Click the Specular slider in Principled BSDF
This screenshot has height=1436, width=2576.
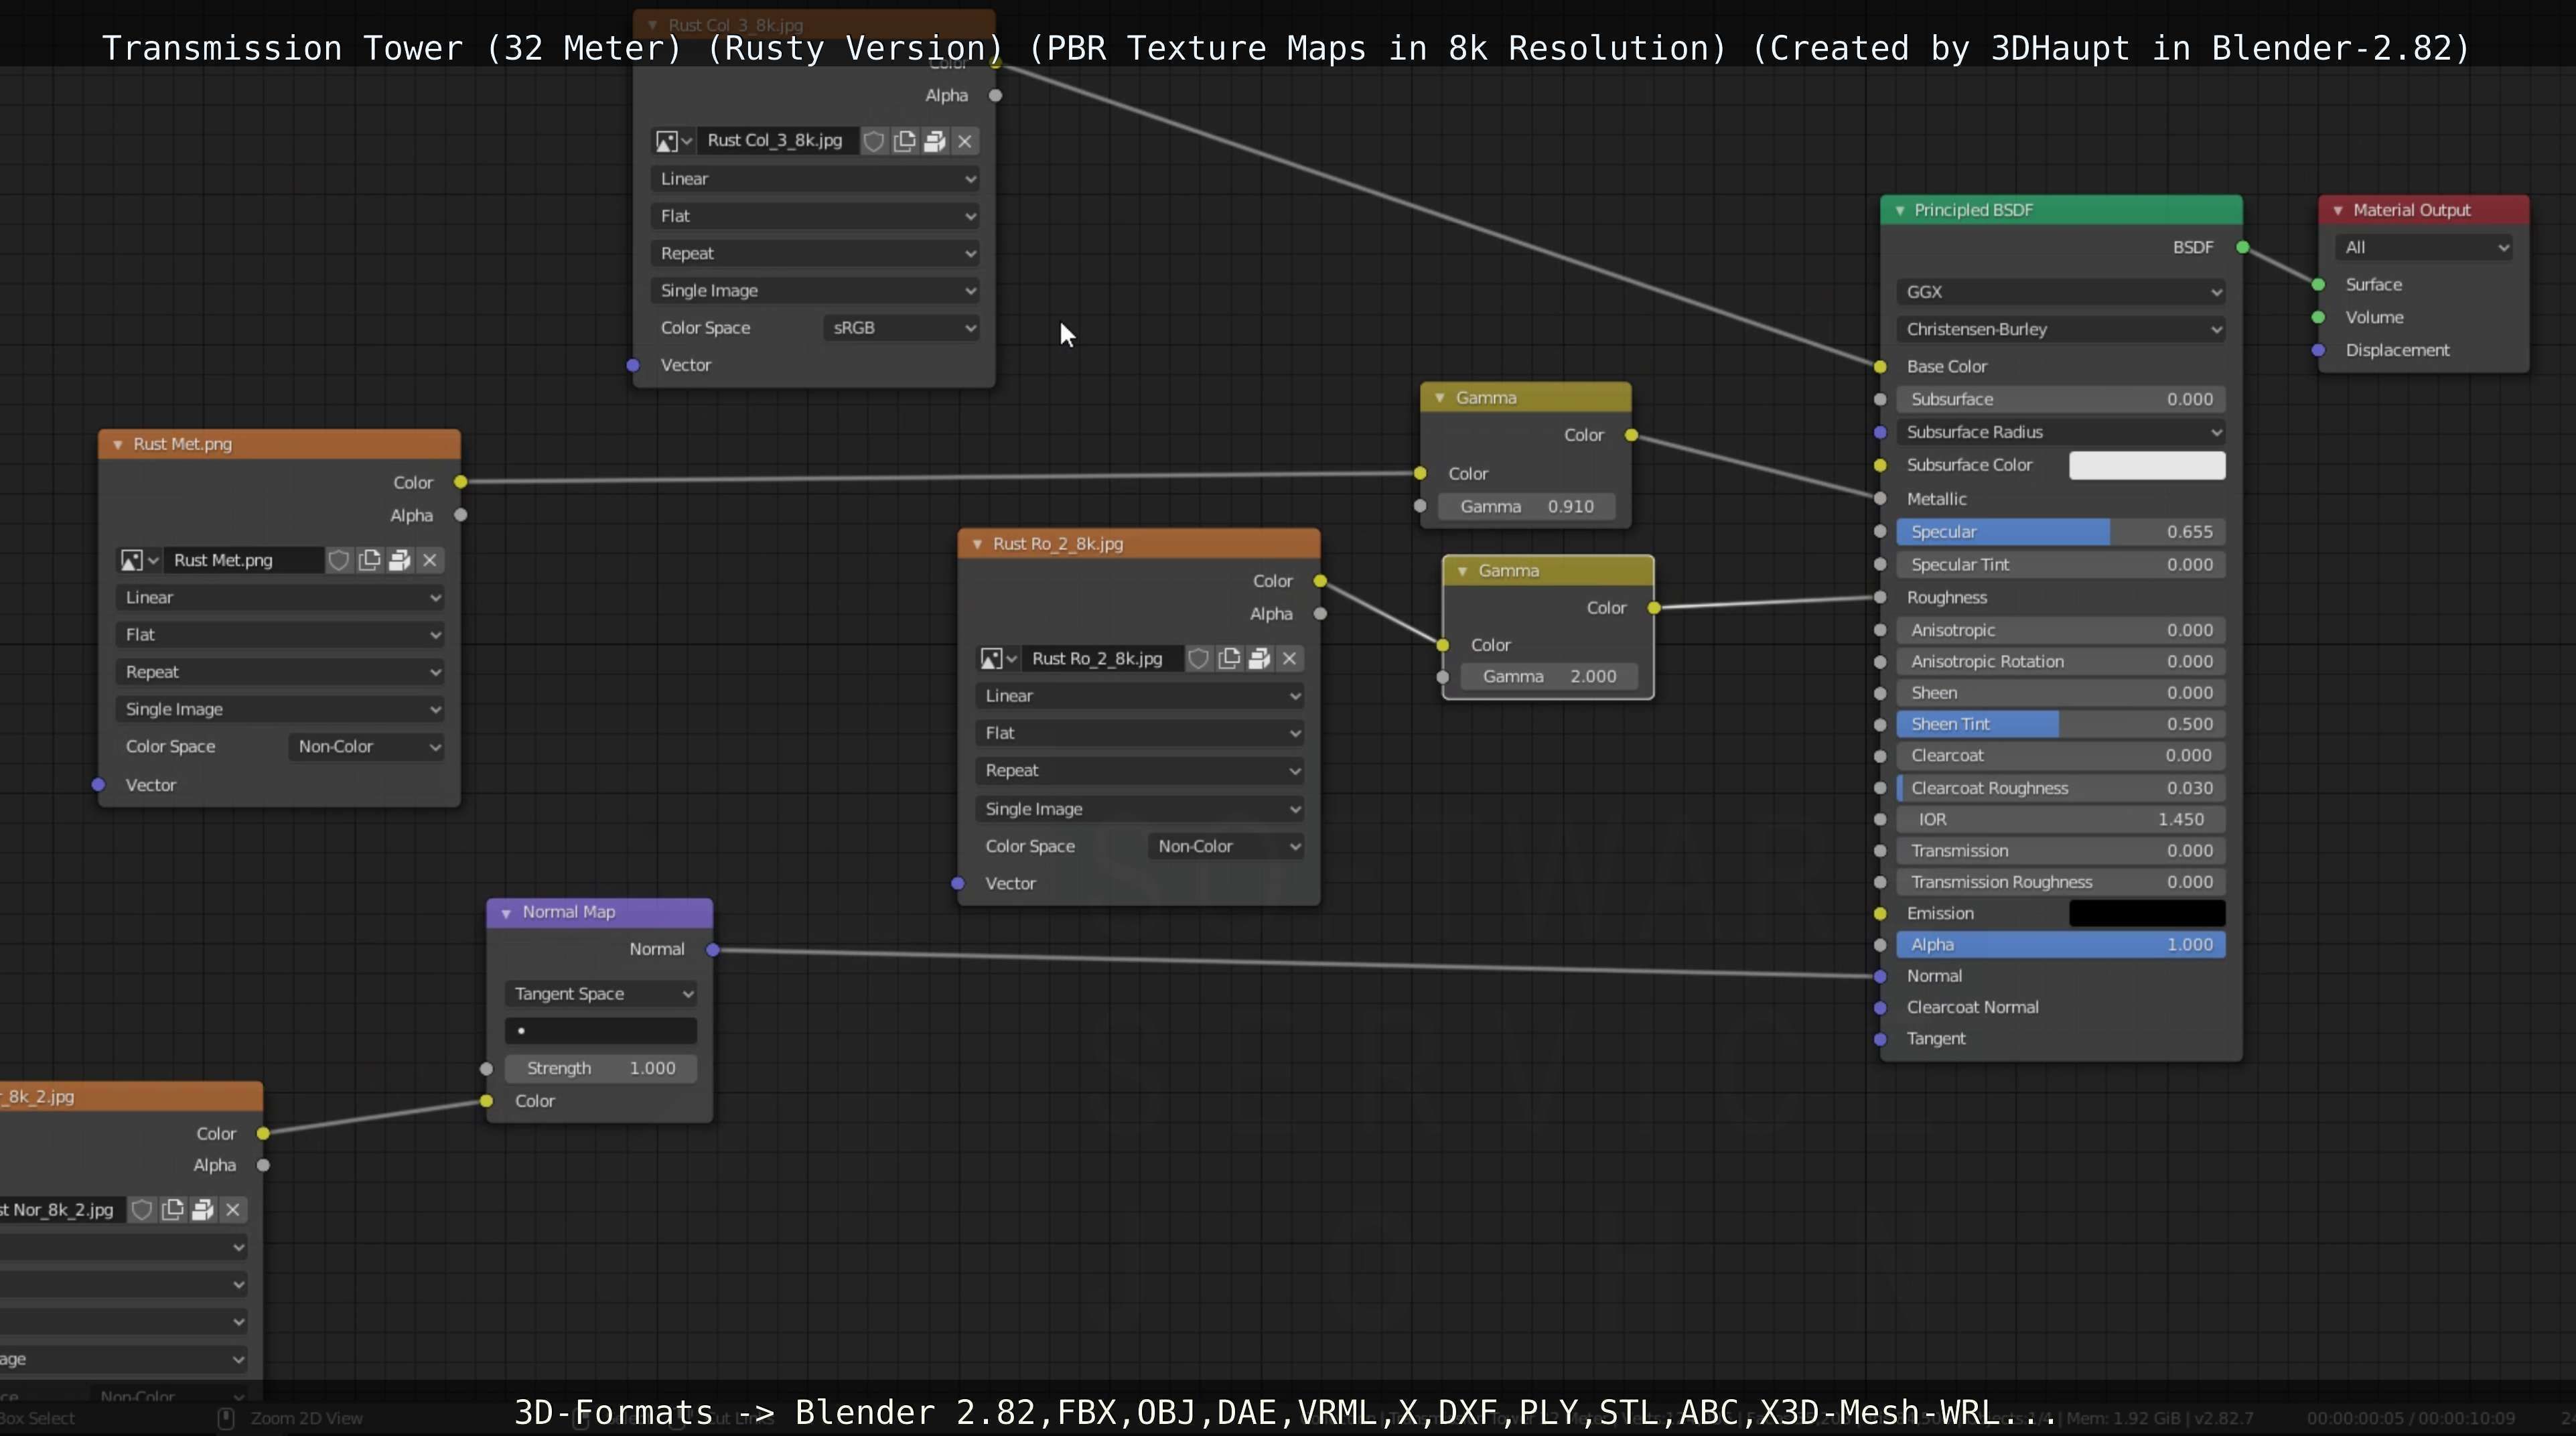click(2060, 532)
